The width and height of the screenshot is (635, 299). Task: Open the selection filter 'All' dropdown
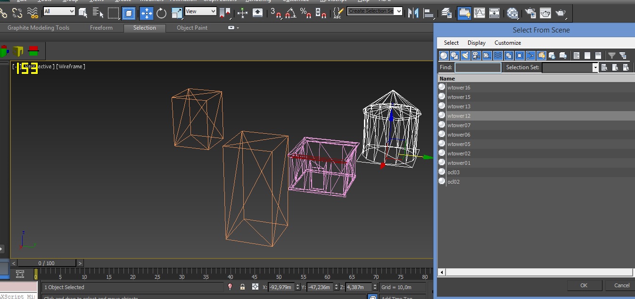click(x=59, y=11)
